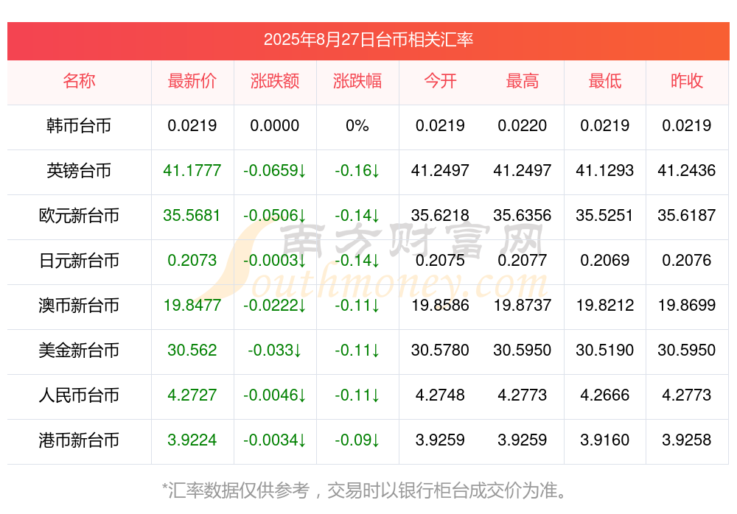Click the previous close 41.2436

(687, 171)
